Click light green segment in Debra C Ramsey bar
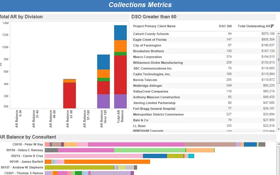This screenshot has height=175, width=280. [150, 150]
